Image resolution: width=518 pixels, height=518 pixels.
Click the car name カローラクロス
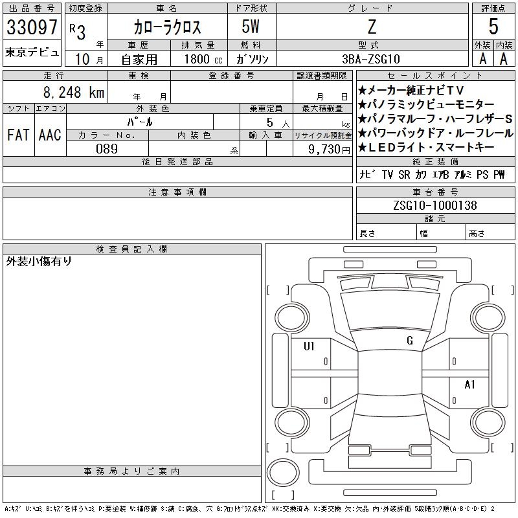point(167,27)
